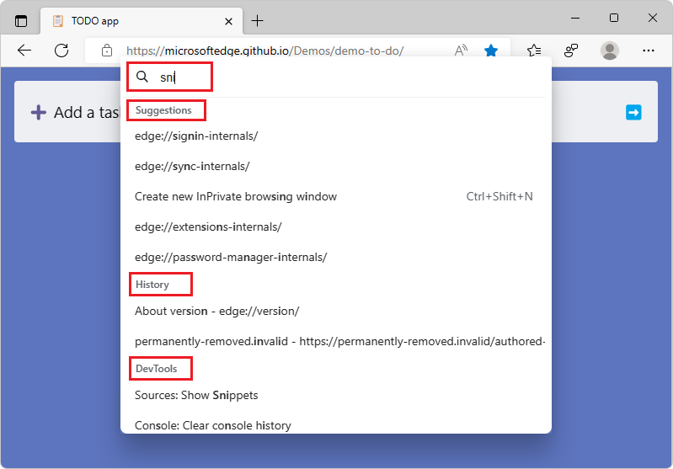Click the magnifier icon in Command Palette
The height and width of the screenshot is (469, 673).
tap(142, 77)
